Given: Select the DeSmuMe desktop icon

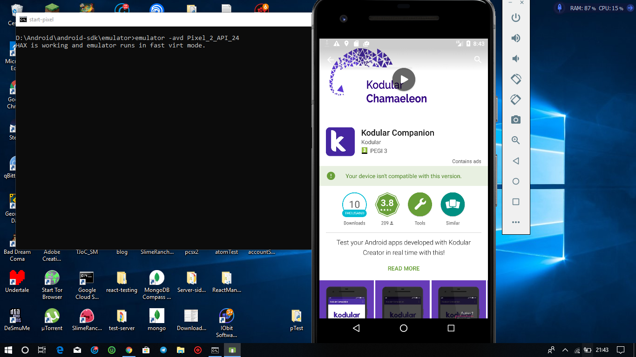Looking at the screenshot, I should [x=17, y=320].
